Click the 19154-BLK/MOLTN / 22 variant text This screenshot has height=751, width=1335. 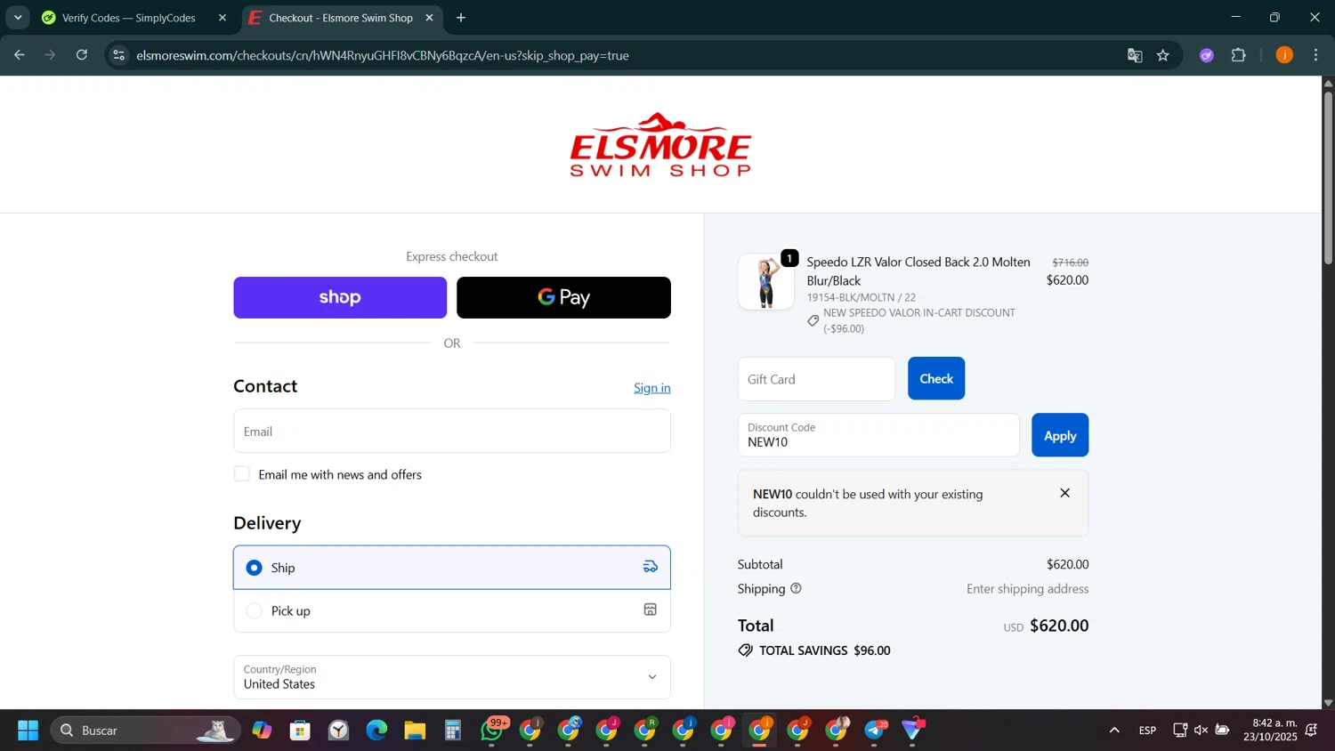[861, 297]
